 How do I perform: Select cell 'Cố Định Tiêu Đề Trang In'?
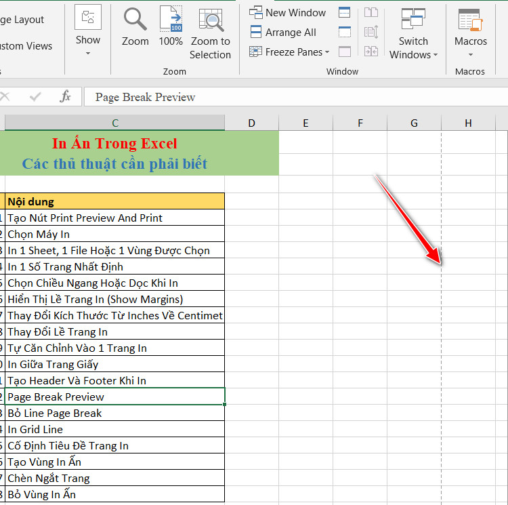(x=114, y=445)
